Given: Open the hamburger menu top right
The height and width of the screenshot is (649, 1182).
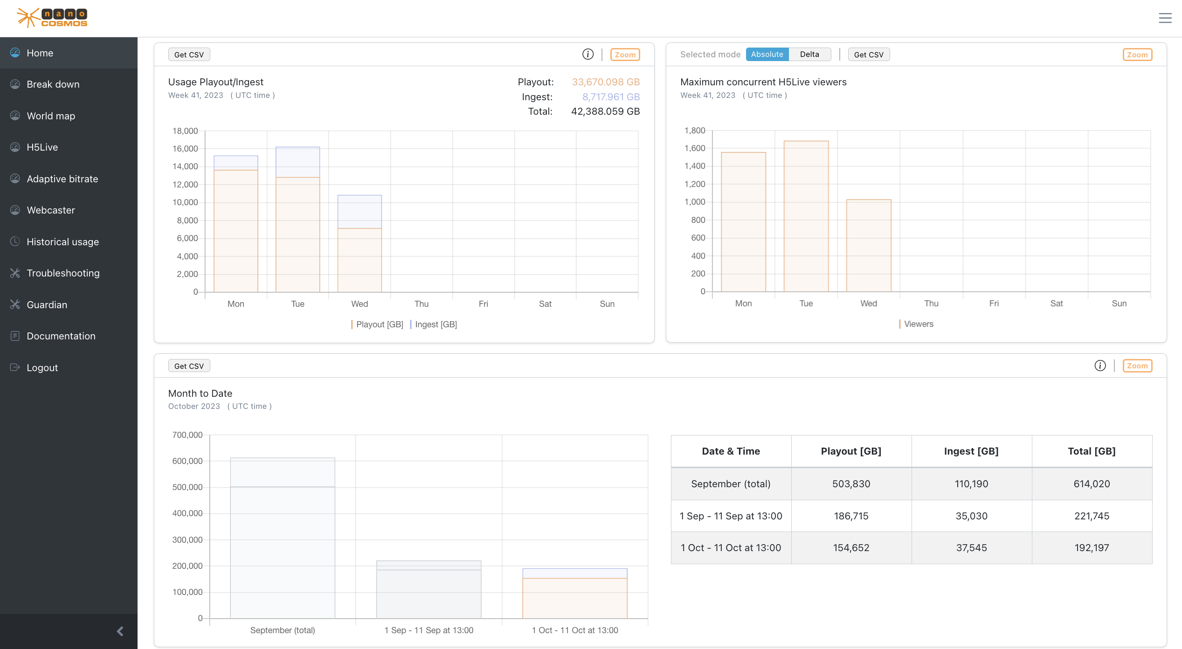Looking at the screenshot, I should click(x=1165, y=18).
